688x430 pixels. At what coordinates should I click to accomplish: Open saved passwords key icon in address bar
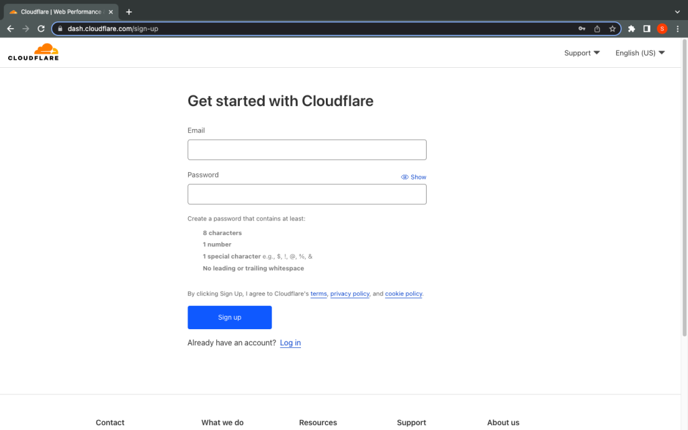pos(582,29)
